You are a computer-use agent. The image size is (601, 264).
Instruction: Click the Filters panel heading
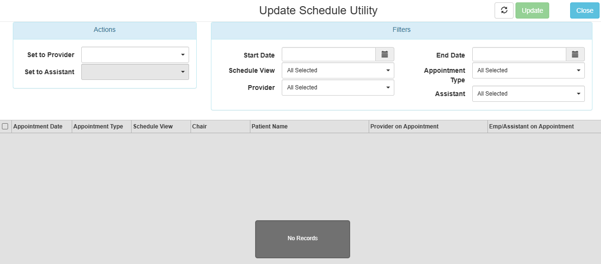coord(401,29)
